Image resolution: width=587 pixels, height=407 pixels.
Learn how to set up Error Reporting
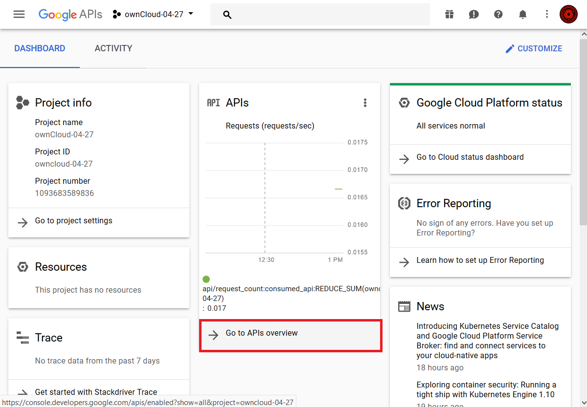tap(480, 260)
